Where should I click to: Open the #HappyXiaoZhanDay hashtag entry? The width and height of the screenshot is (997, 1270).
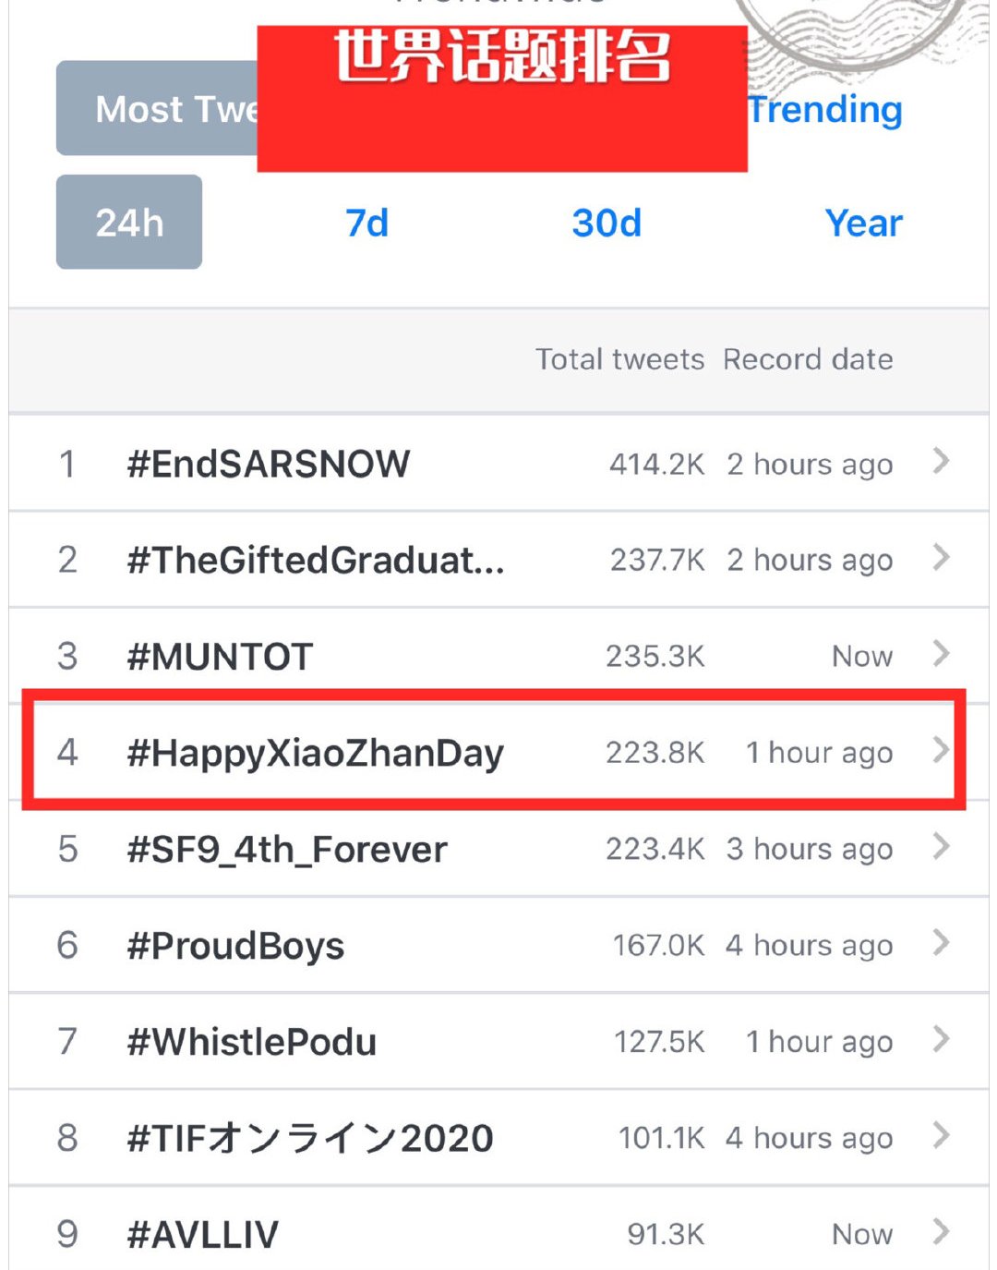click(315, 753)
